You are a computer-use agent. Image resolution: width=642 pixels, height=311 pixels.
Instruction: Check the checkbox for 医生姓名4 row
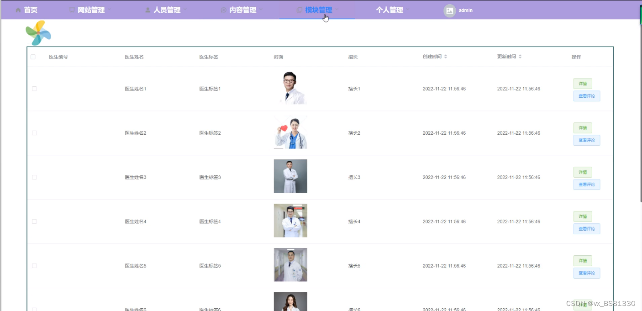pos(34,221)
